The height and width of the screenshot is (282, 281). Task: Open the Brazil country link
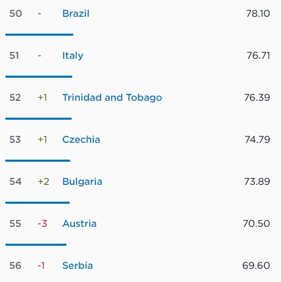coord(76,14)
